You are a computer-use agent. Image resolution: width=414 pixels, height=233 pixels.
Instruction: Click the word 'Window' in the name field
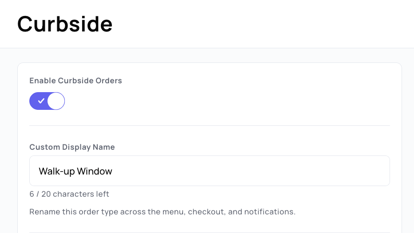click(95, 171)
